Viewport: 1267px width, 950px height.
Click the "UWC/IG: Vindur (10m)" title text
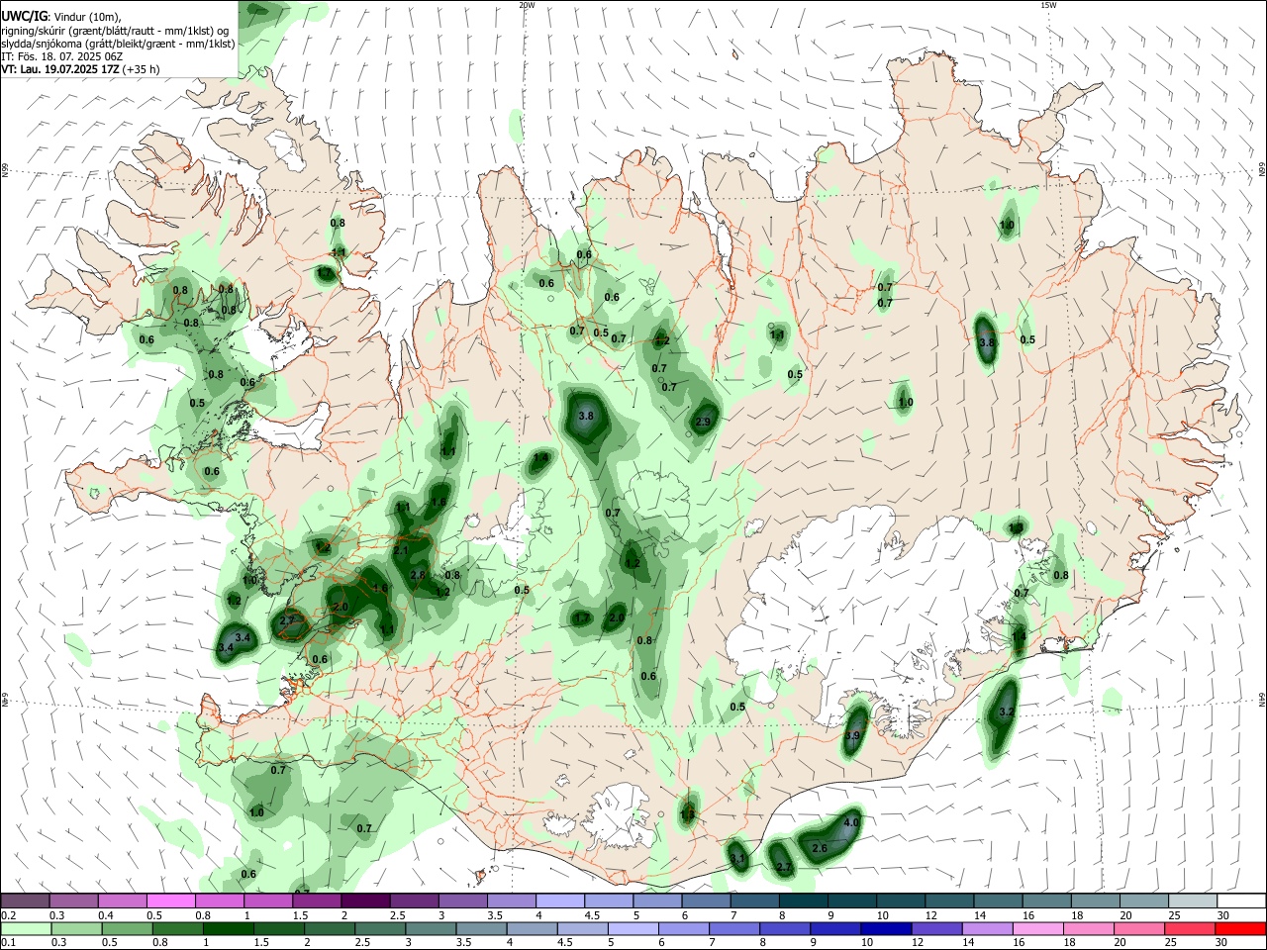tap(60, 17)
